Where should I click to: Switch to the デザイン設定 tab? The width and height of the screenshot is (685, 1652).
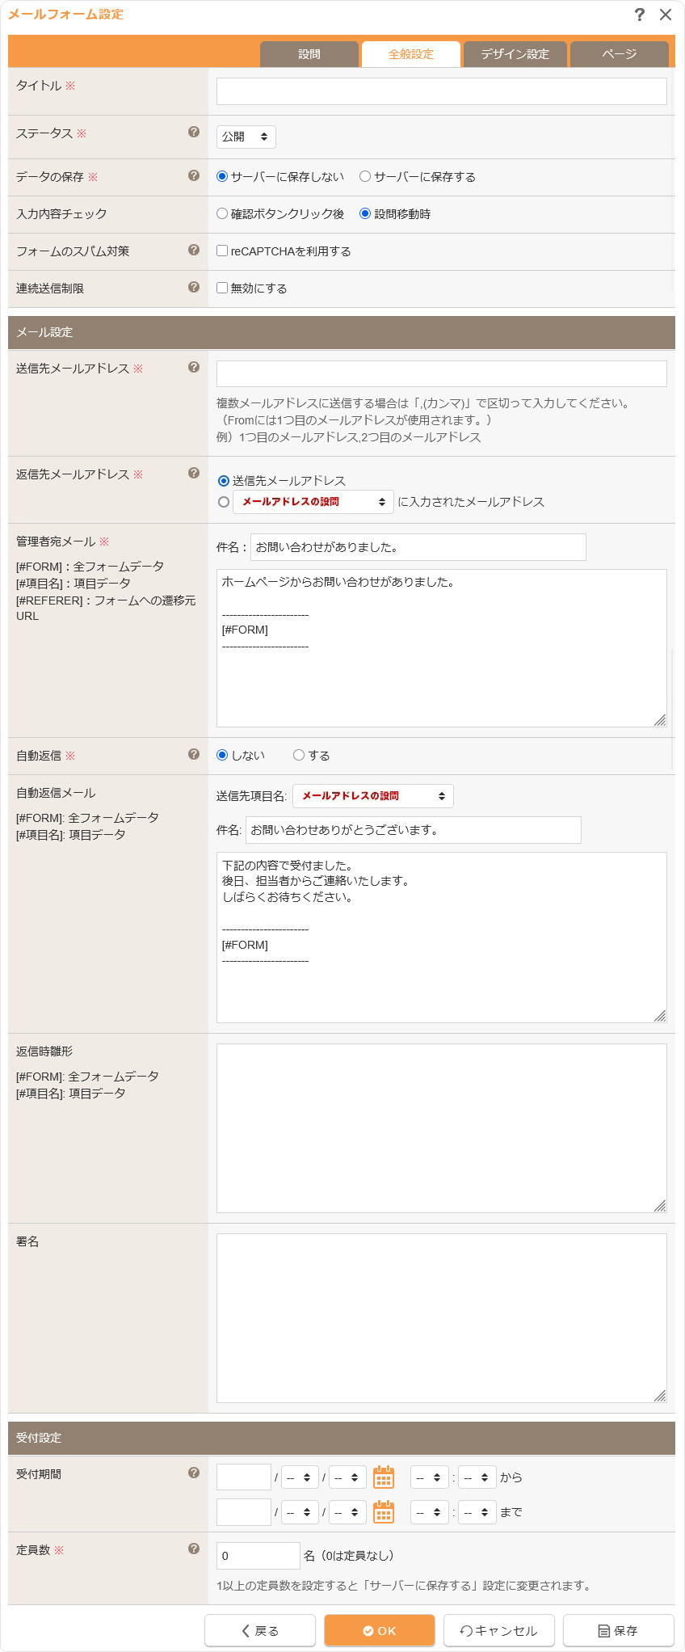coord(515,54)
